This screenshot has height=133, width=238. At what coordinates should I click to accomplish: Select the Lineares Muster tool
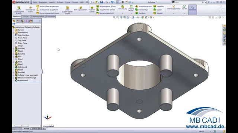(x=131, y=8)
